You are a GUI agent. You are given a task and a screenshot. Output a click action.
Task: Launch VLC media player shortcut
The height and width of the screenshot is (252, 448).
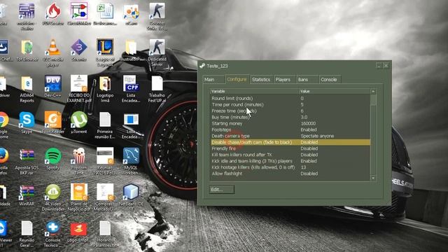click(53, 53)
